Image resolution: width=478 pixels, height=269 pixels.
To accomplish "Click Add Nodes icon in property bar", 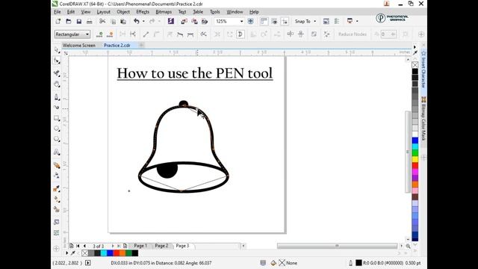I will (99, 34).
